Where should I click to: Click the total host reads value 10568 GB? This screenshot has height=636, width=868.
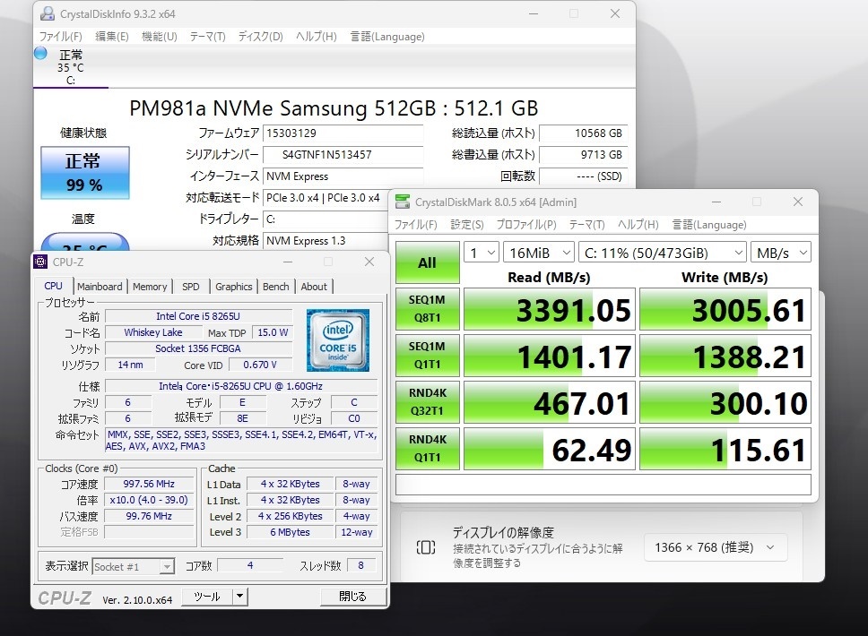584,133
